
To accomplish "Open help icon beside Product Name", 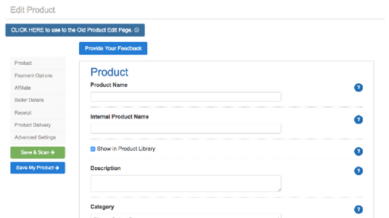I will [x=358, y=88].
